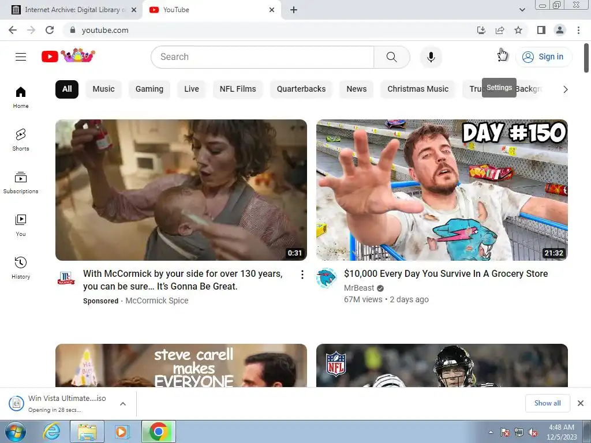Image resolution: width=591 pixels, height=443 pixels.
Task: Open Subscriptions in the sidebar
Action: coord(21,183)
